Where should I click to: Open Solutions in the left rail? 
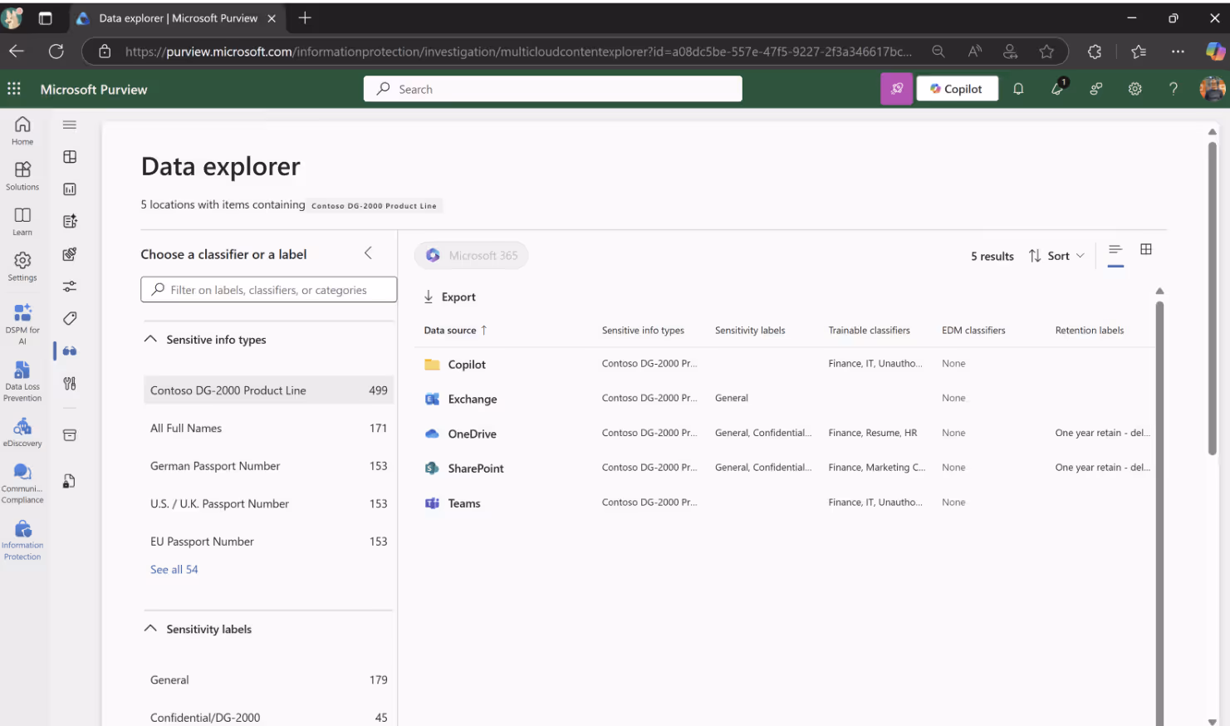coord(22,176)
